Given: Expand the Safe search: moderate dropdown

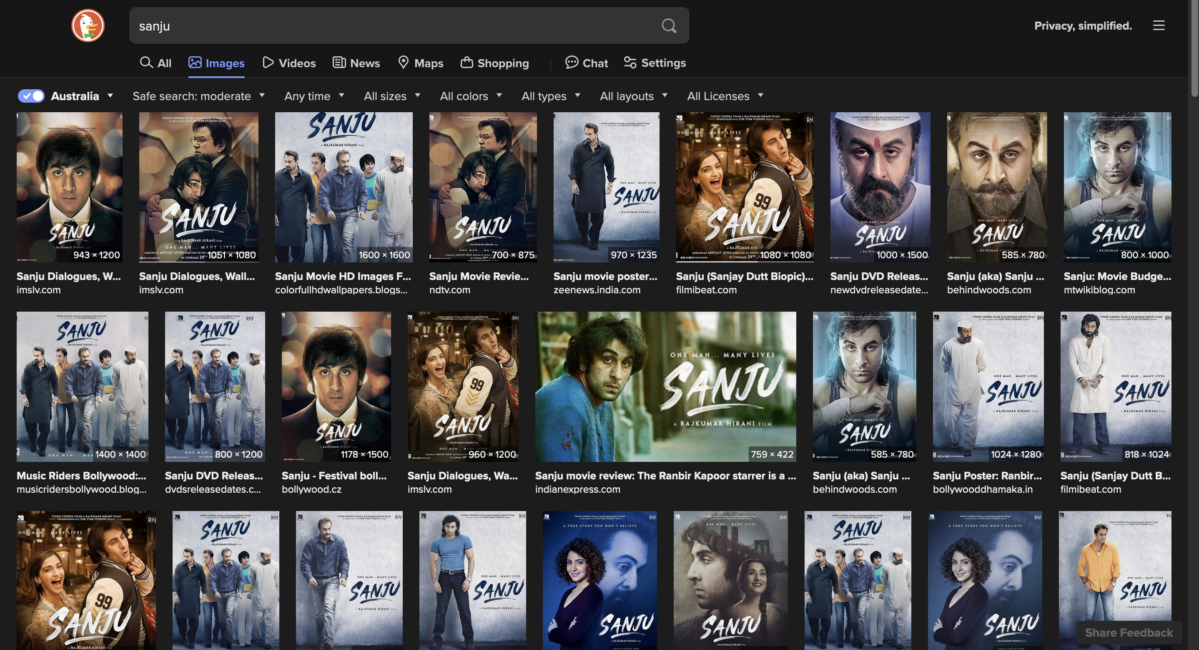Looking at the screenshot, I should coord(199,96).
